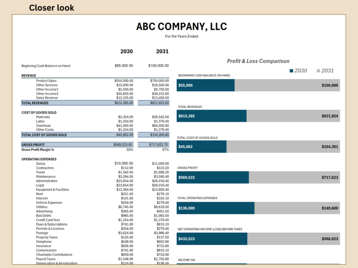Select the $100,000 gray bar segment
Screen dimensions: 358x268
(x=287, y=85)
